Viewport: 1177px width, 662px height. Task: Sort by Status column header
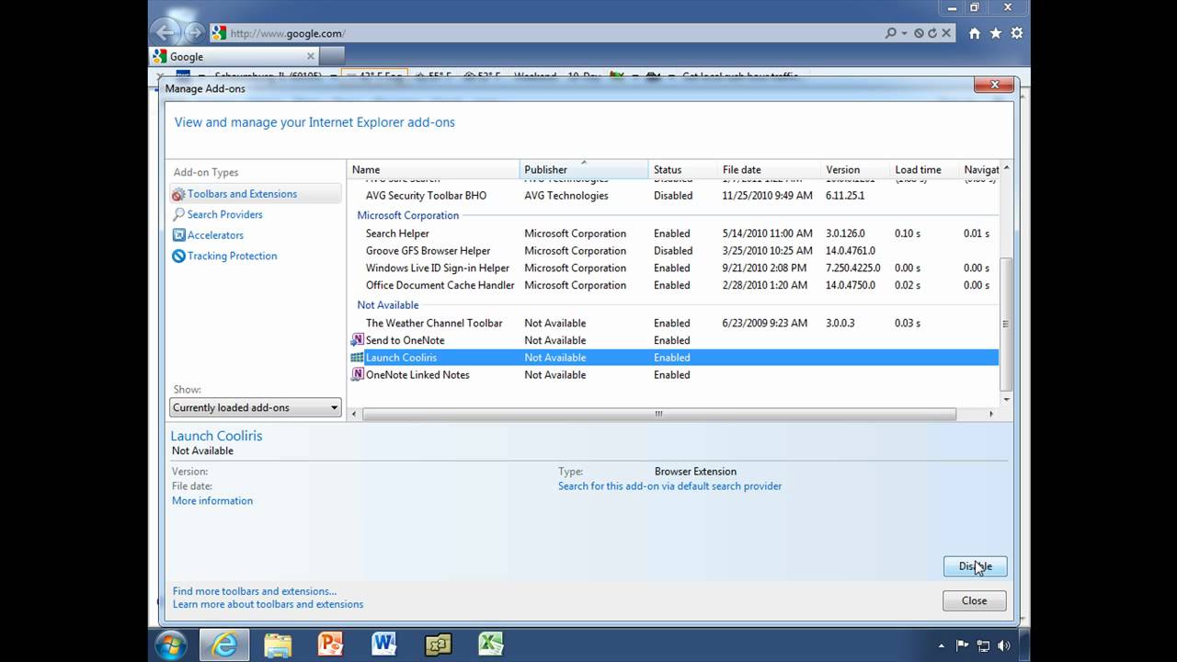pyautogui.click(x=683, y=169)
